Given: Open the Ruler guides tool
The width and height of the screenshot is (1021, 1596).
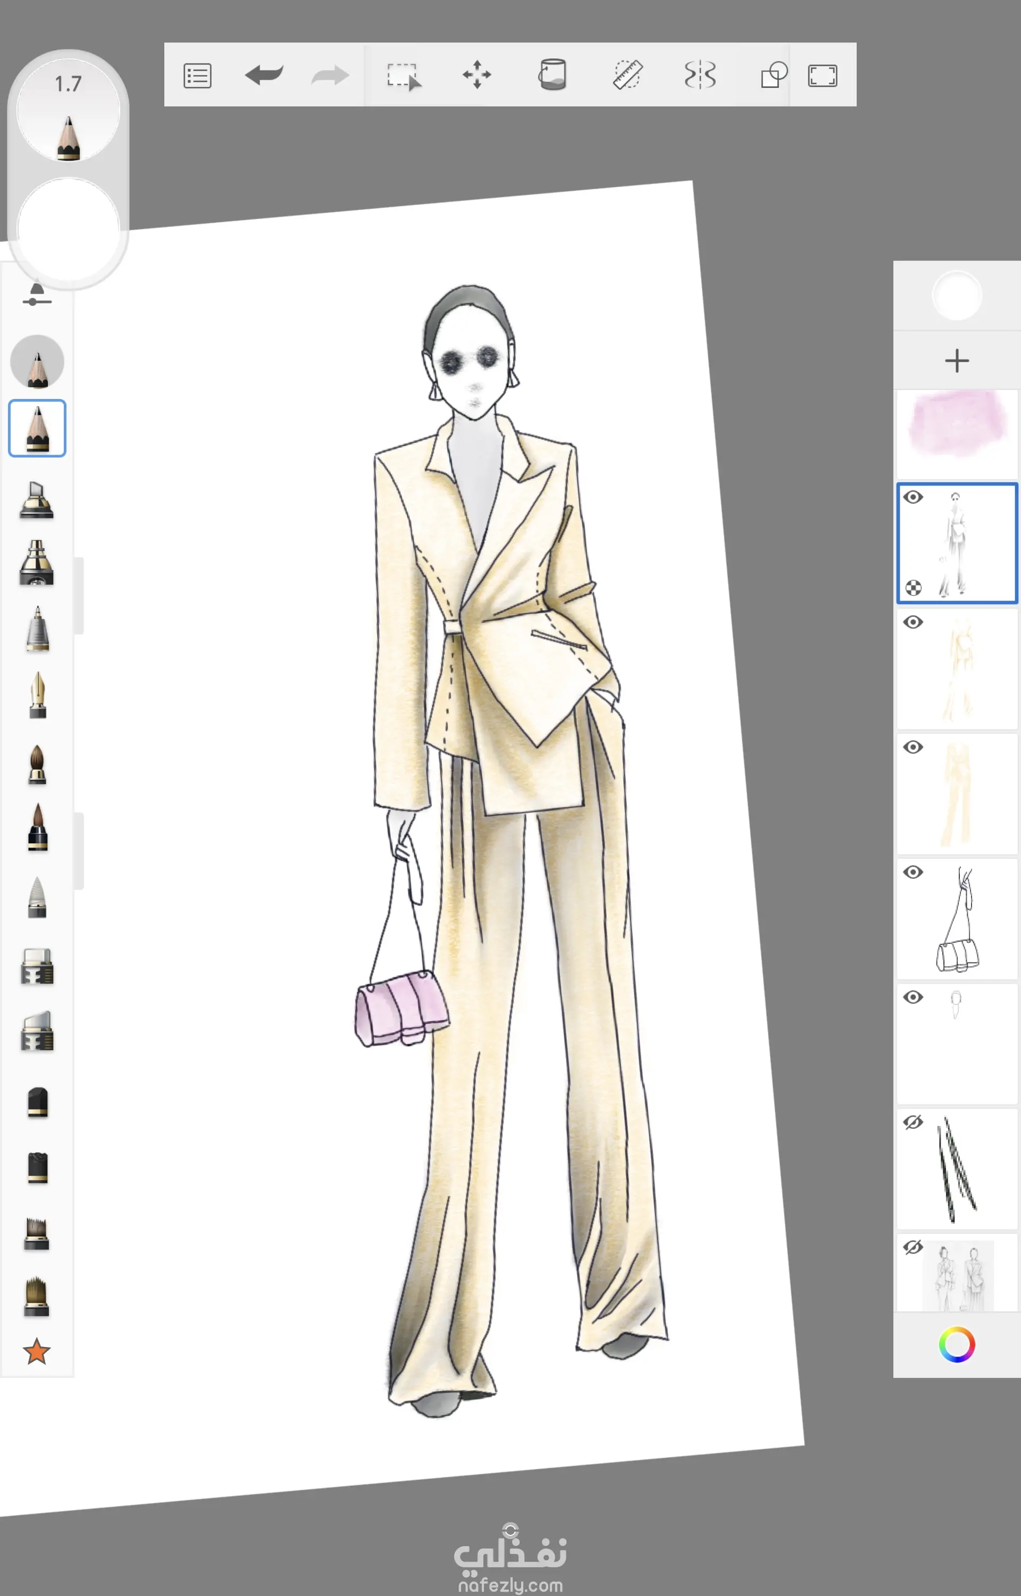Looking at the screenshot, I should click(x=627, y=74).
